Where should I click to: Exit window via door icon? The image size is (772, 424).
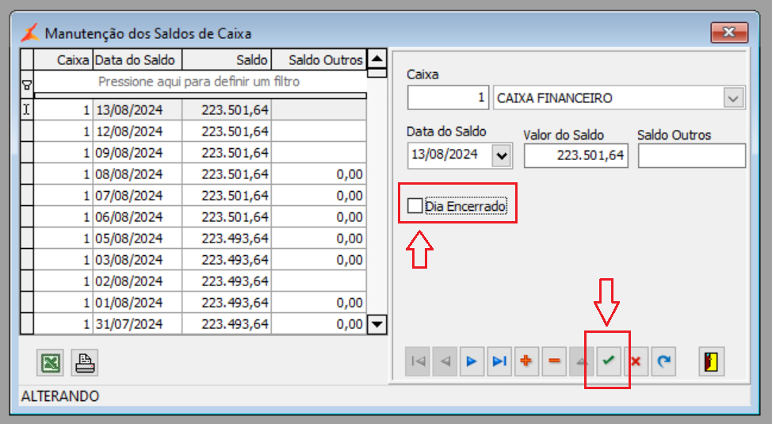pyautogui.click(x=712, y=361)
